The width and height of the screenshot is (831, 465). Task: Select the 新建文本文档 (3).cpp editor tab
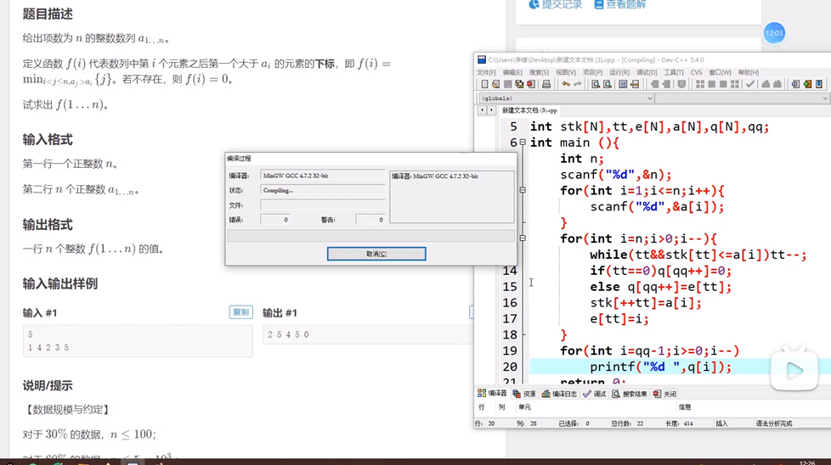tap(529, 110)
